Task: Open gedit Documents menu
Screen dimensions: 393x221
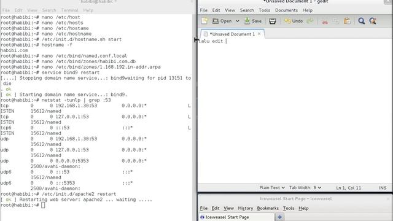Action: (287, 10)
